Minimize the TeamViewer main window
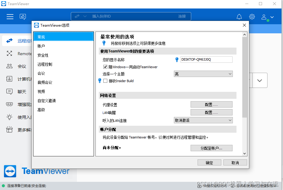 (247, 4)
